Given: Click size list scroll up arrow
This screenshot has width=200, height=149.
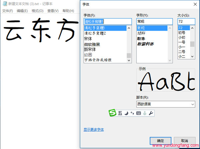Looking at the screenshot, I should click(x=192, y=28).
